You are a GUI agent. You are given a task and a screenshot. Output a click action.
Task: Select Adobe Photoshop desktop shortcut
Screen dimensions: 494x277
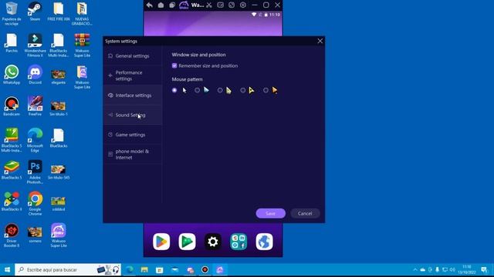tap(35, 172)
